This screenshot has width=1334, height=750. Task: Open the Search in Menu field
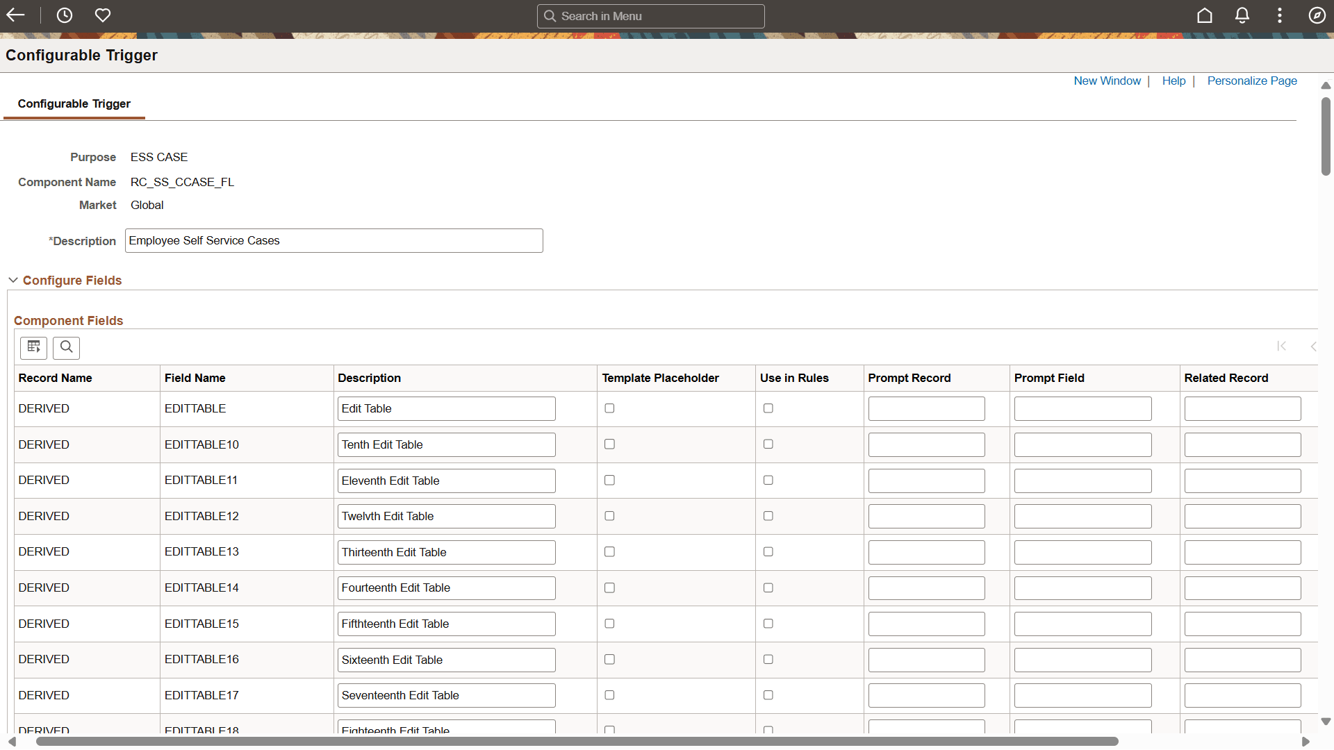650,15
